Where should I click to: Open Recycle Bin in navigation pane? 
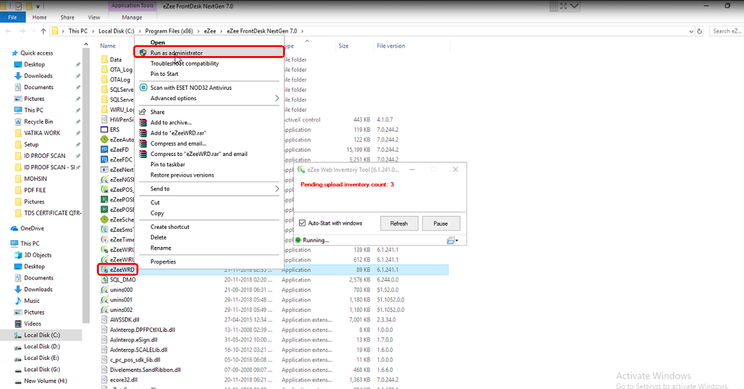[x=38, y=122]
